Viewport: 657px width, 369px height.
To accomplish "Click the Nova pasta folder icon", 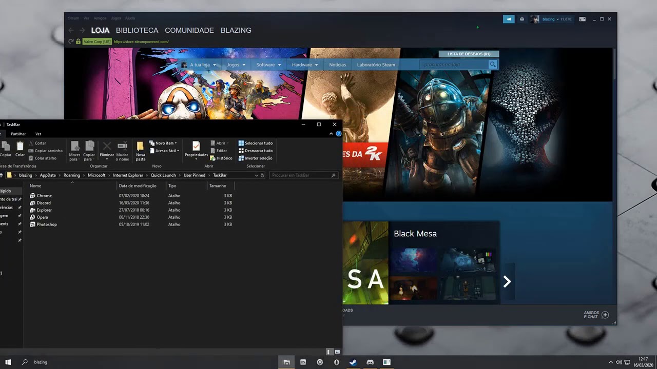I will point(140,146).
